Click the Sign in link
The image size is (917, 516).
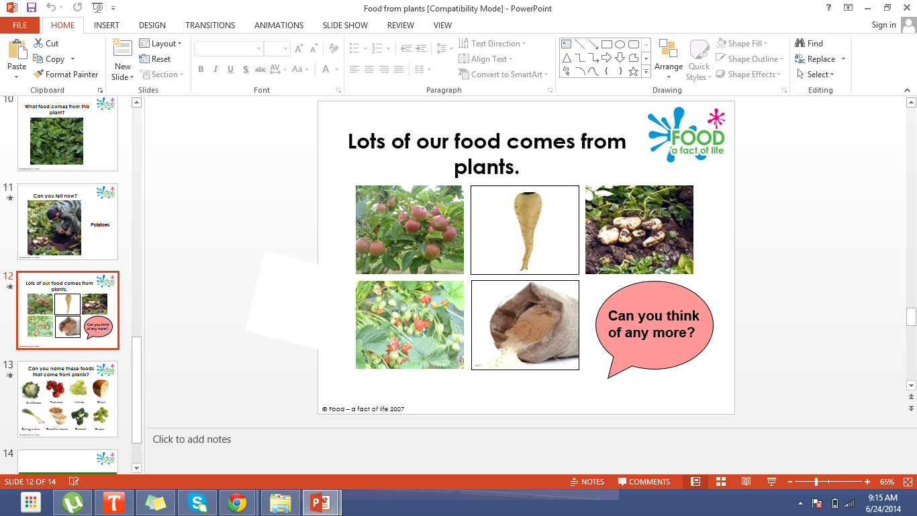click(883, 25)
